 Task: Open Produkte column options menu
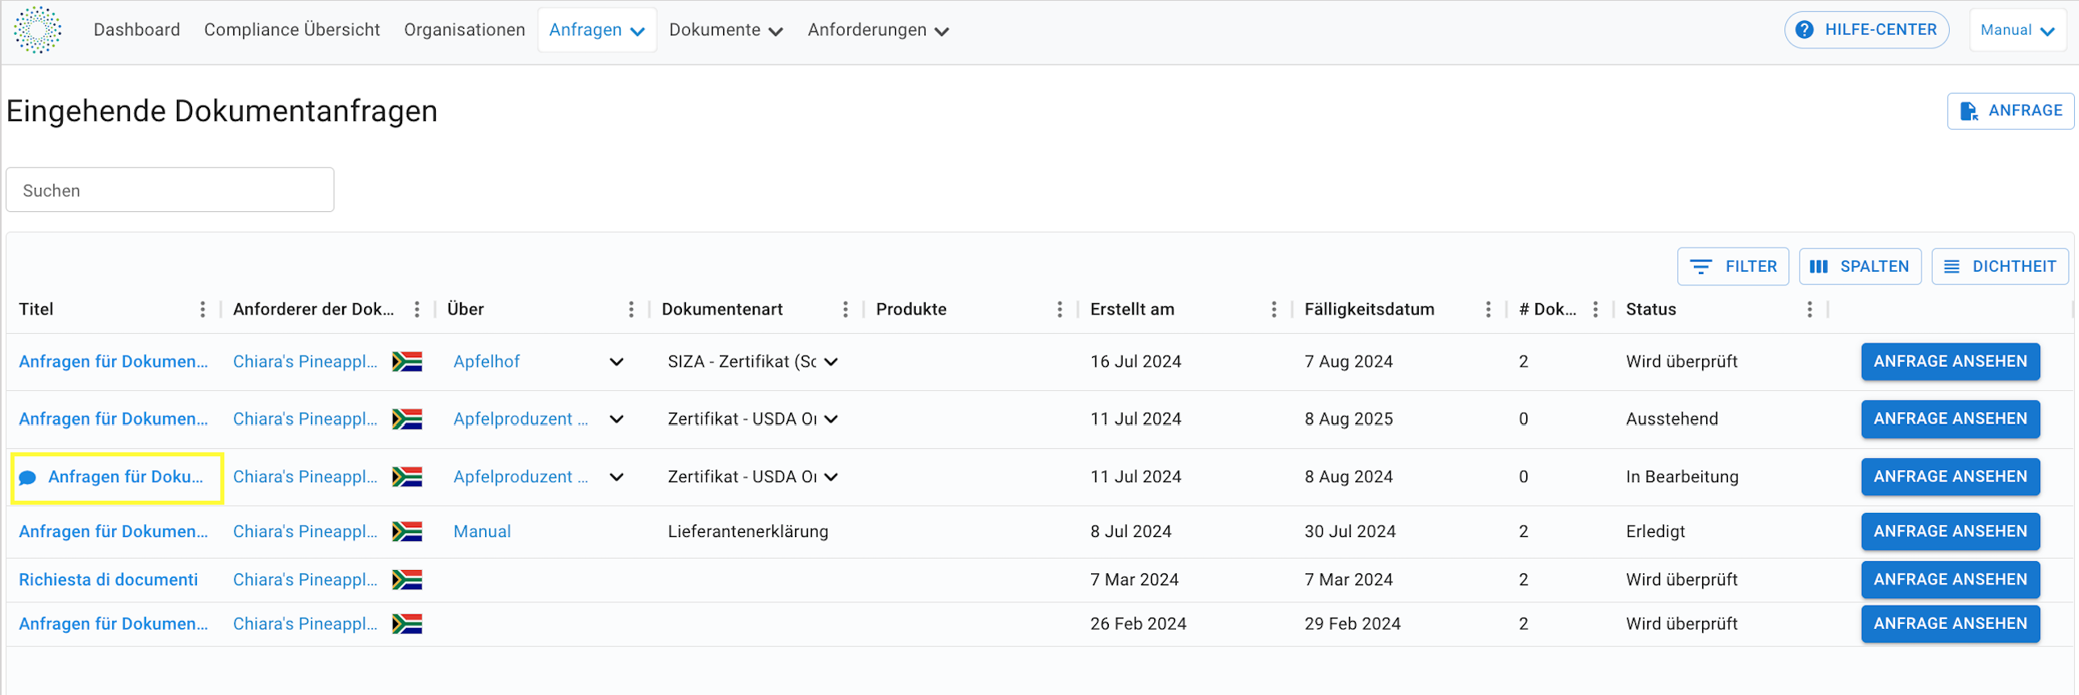pyautogui.click(x=1060, y=310)
